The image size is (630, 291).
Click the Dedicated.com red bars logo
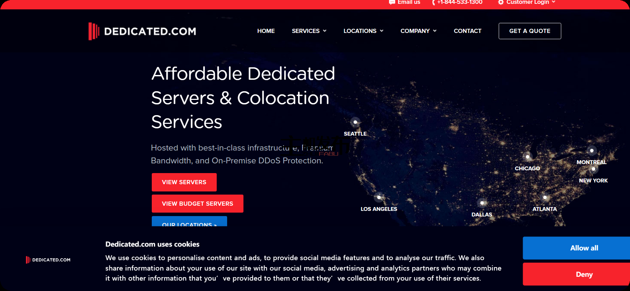(93, 31)
